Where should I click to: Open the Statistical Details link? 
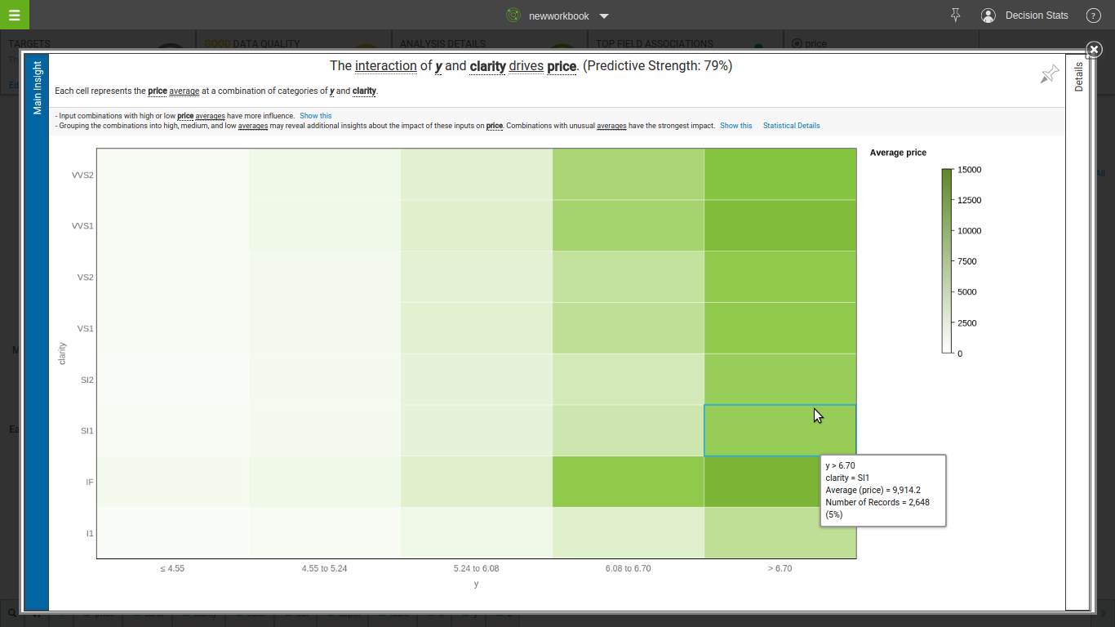point(791,126)
